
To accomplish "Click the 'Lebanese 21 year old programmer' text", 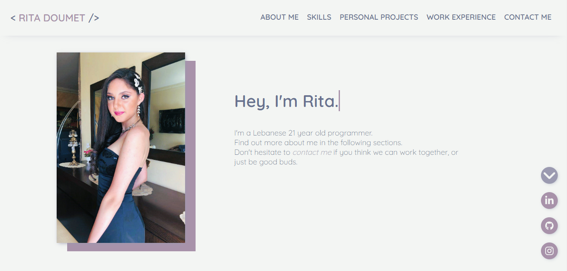I will [302, 133].
